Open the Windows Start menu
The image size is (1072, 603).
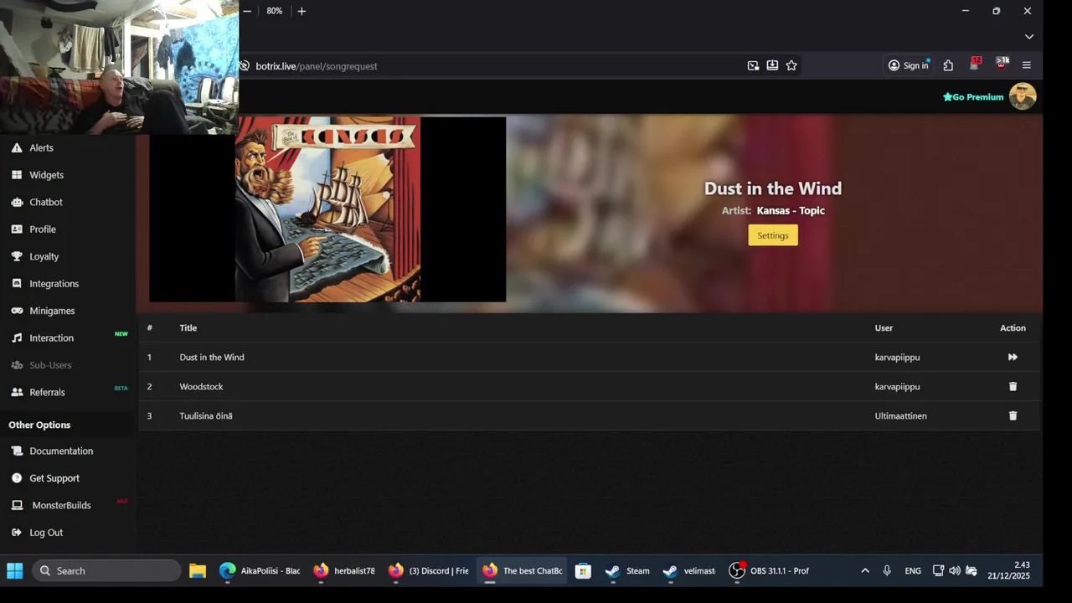[x=15, y=570]
